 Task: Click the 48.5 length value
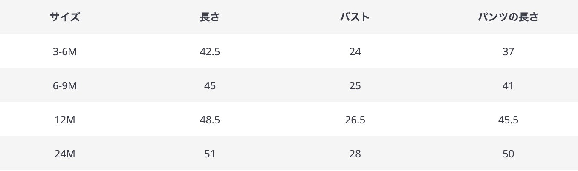(x=210, y=120)
